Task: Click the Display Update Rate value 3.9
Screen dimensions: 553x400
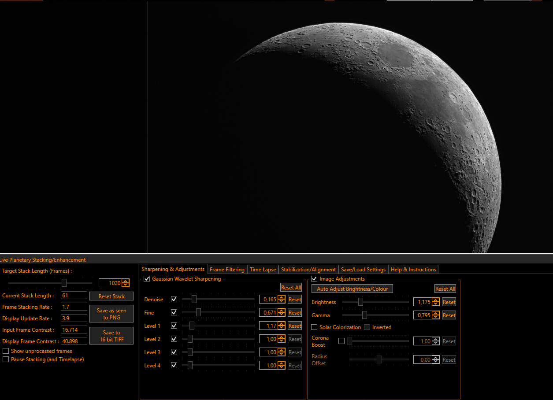Action: [74, 319]
